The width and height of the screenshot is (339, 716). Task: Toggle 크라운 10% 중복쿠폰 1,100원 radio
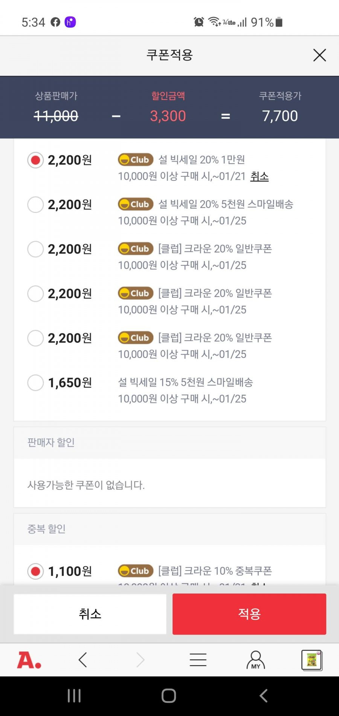35,571
